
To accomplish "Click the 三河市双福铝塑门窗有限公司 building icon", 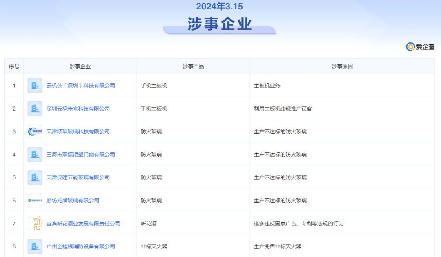I will pos(35,155).
